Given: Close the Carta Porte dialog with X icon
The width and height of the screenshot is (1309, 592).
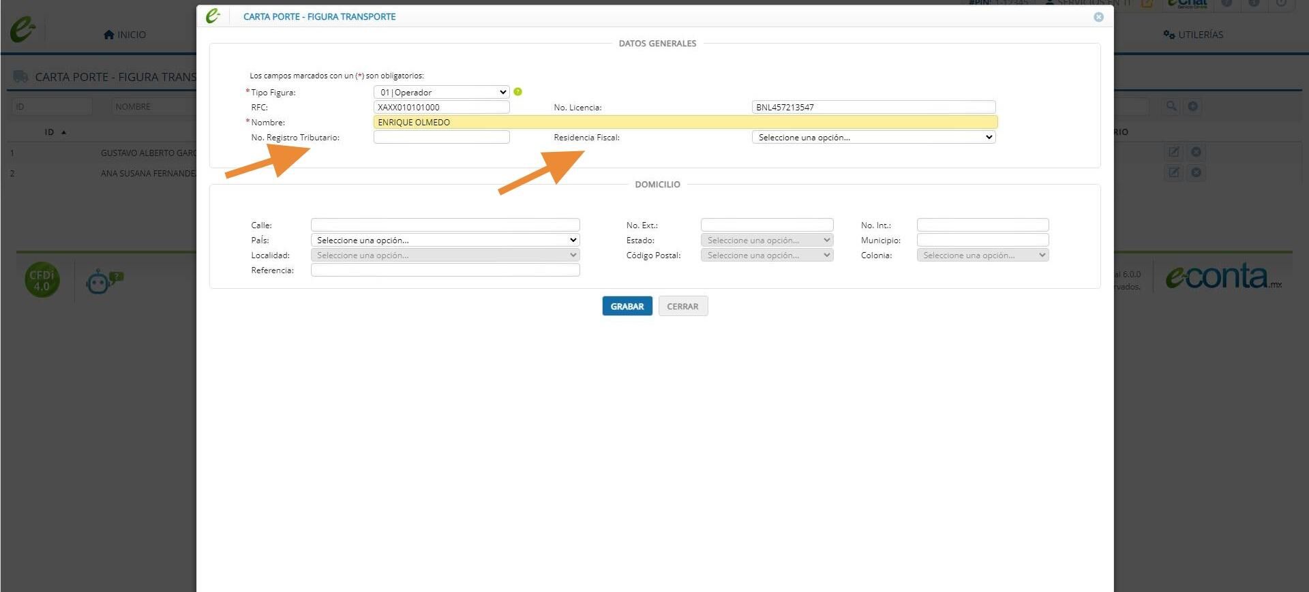Looking at the screenshot, I should (x=1098, y=17).
